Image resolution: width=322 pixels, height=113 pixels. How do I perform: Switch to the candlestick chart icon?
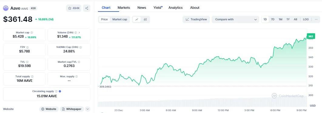point(145,19)
